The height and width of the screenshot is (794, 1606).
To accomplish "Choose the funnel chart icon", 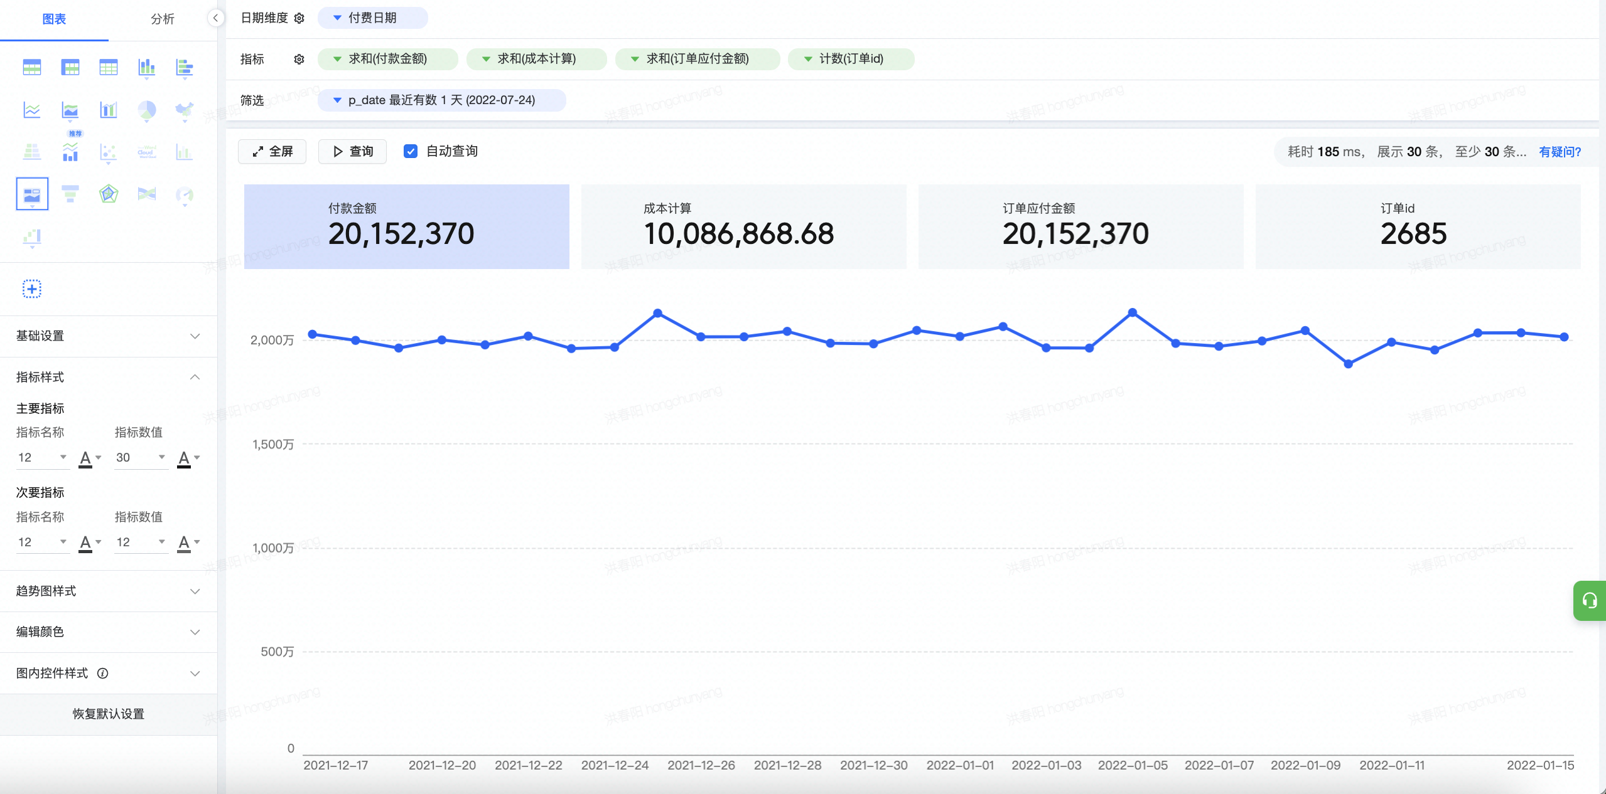I will [70, 194].
